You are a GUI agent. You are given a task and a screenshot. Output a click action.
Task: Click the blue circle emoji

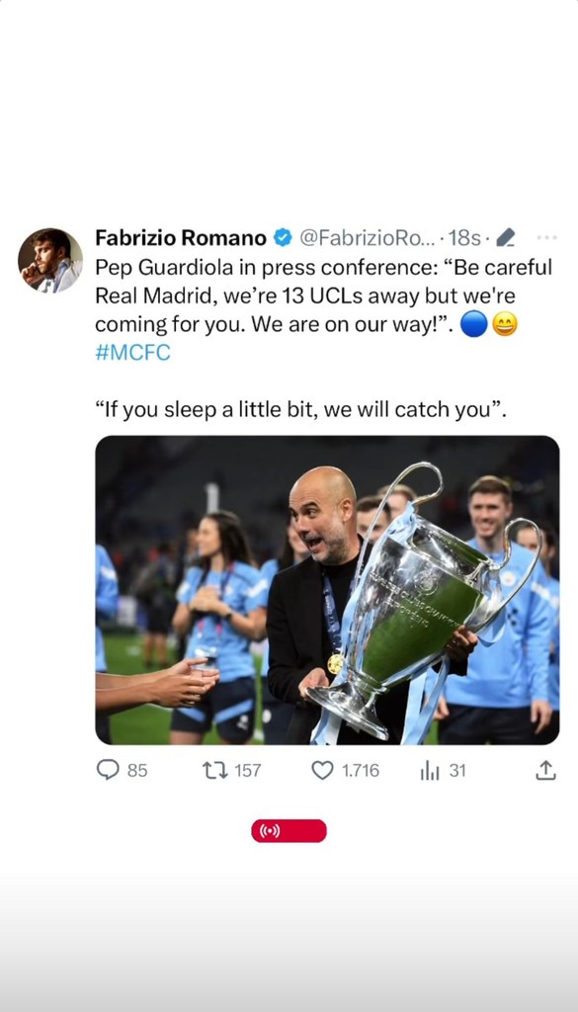click(474, 324)
